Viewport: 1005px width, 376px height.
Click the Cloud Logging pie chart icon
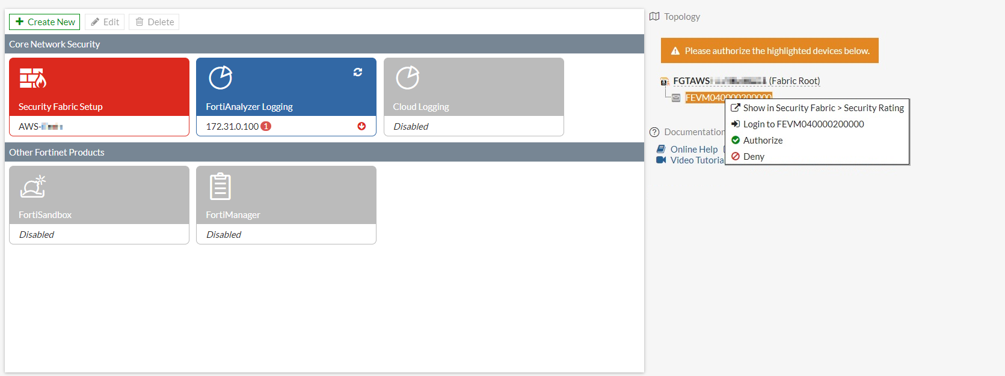pos(408,77)
